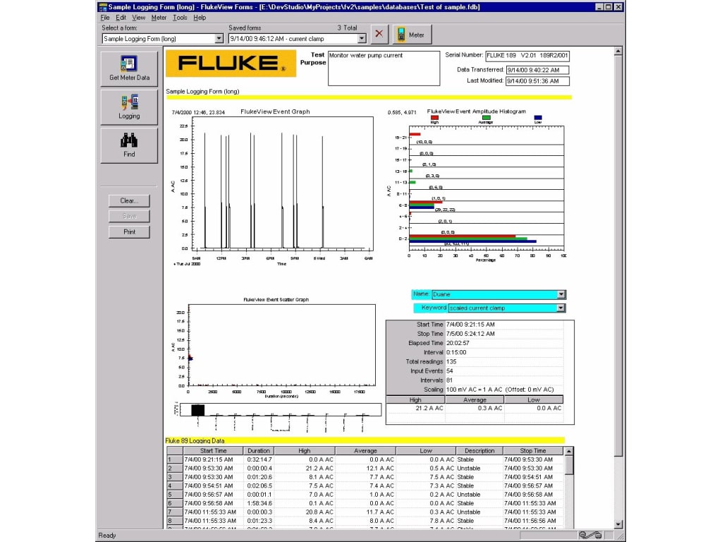Open the Tools menu
The image size is (722, 542).
click(x=180, y=18)
